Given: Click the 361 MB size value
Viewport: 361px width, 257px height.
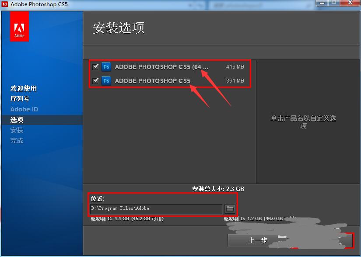Looking at the screenshot, I should tap(235, 81).
